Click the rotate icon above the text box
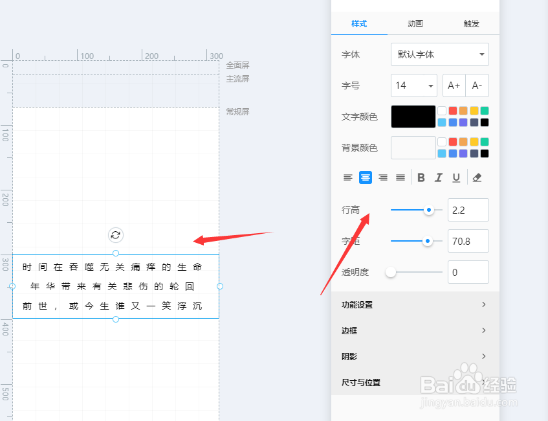The height and width of the screenshot is (421, 548). click(115, 235)
